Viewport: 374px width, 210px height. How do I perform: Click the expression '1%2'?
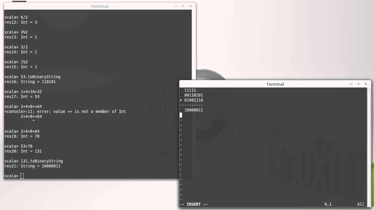pos(24,62)
